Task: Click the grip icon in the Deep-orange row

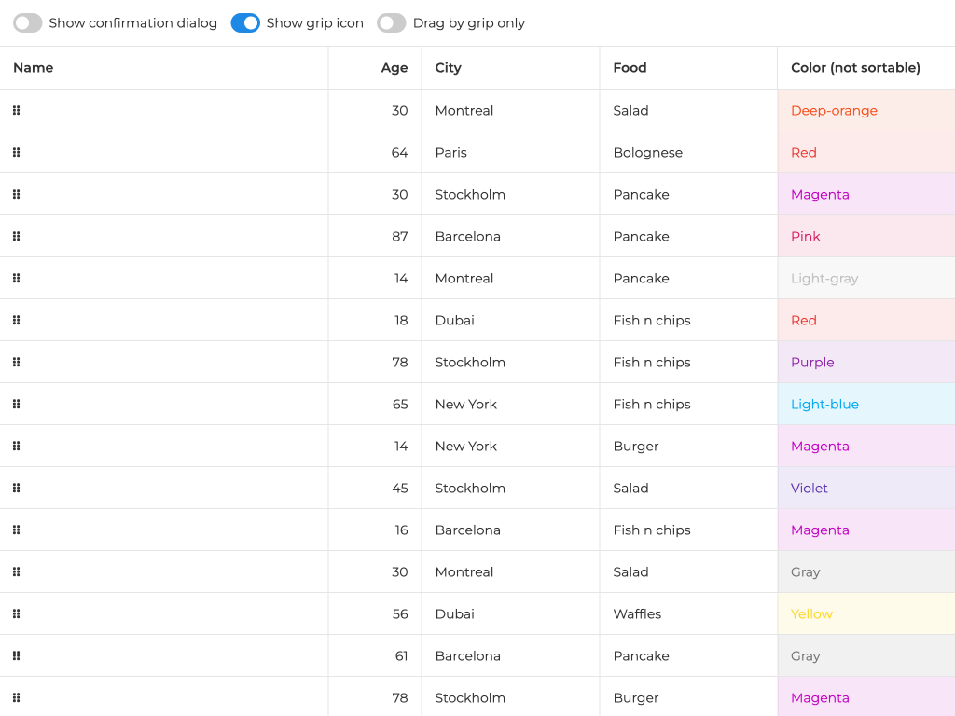Action: pyautogui.click(x=16, y=110)
